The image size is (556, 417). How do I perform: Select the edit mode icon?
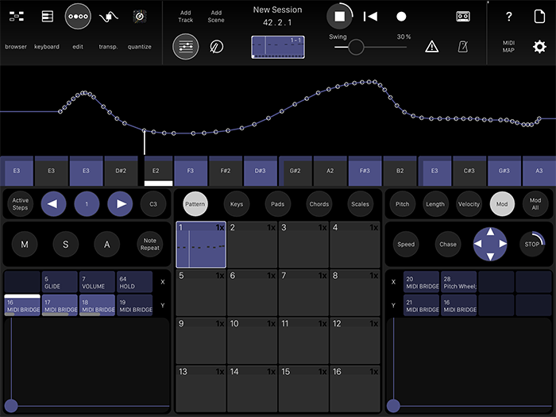pos(78,17)
